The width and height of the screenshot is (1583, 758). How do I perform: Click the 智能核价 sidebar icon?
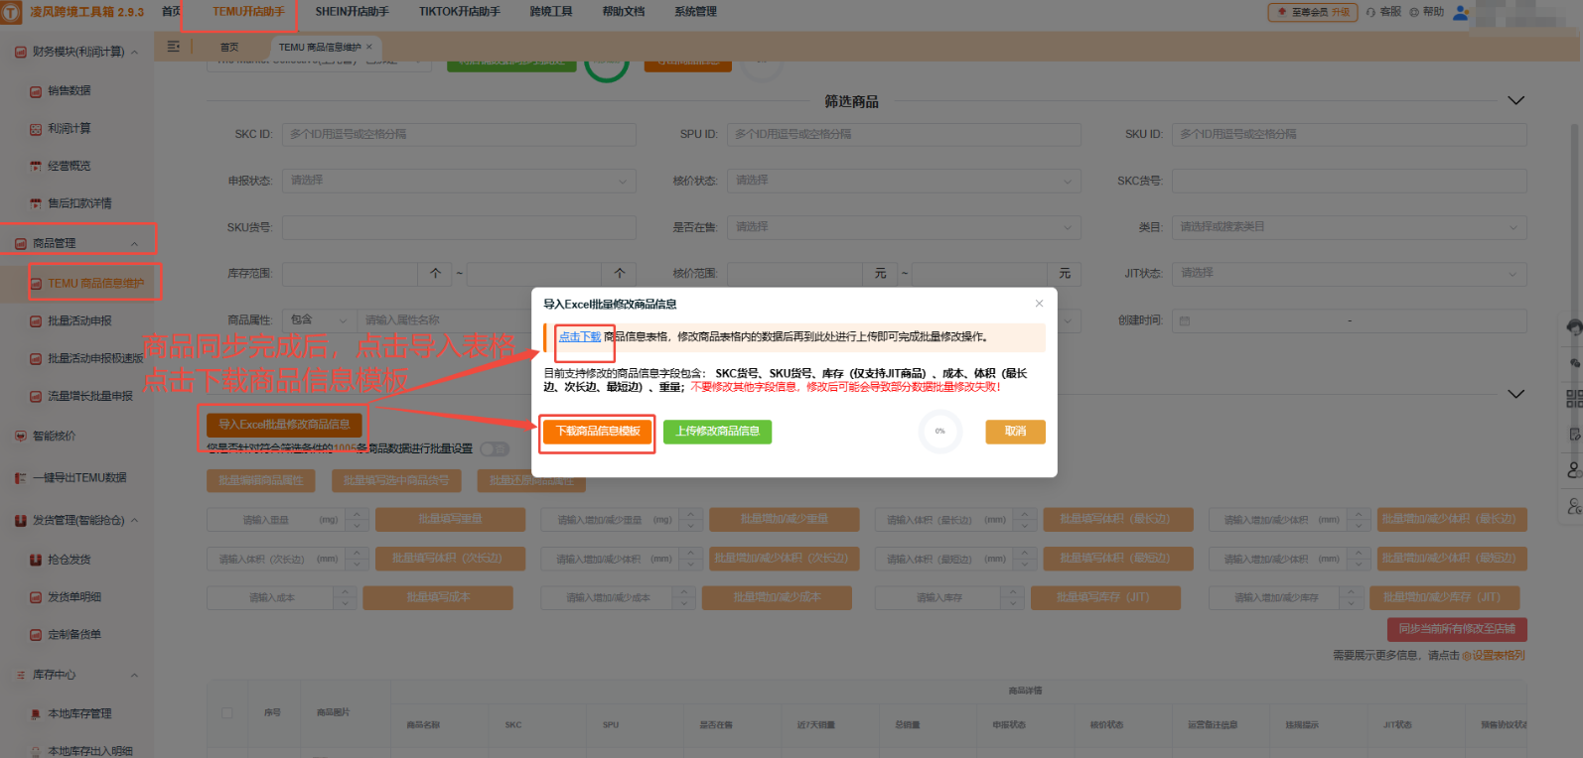[21, 437]
